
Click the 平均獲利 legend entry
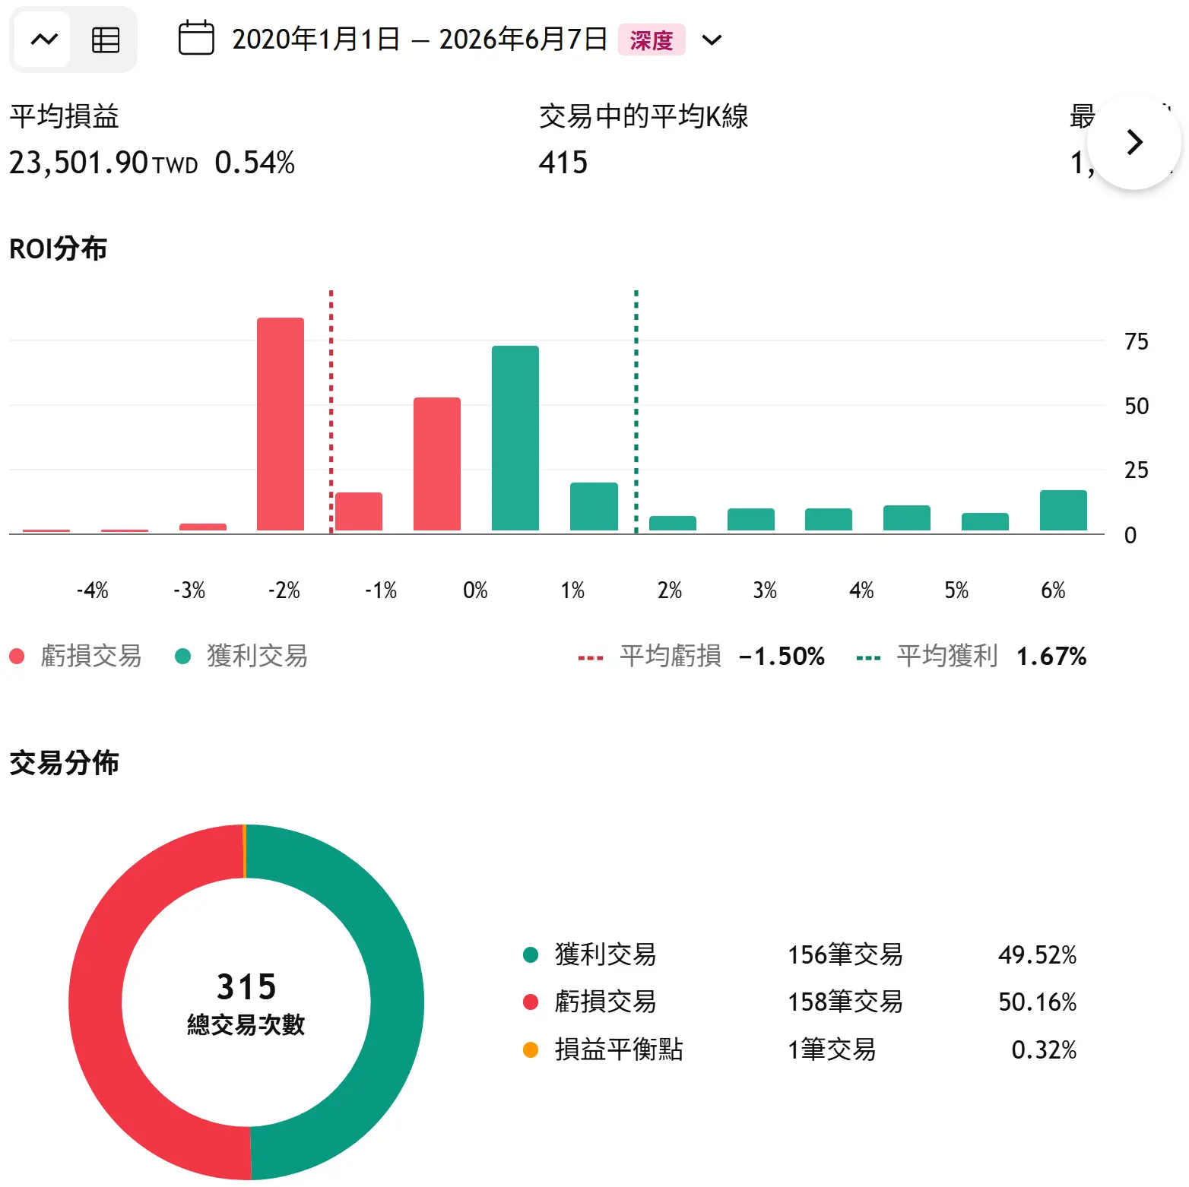(x=971, y=656)
